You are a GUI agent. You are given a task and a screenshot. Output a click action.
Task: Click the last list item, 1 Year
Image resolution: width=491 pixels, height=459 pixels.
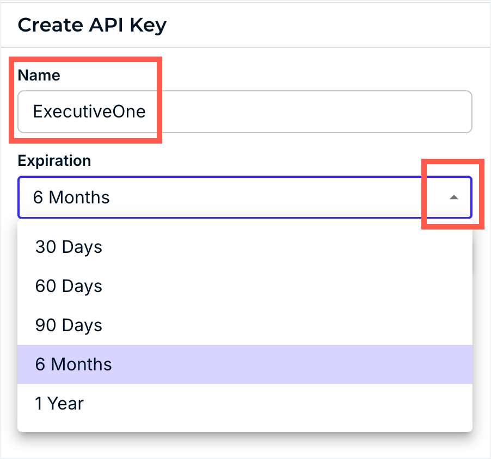[59, 404]
